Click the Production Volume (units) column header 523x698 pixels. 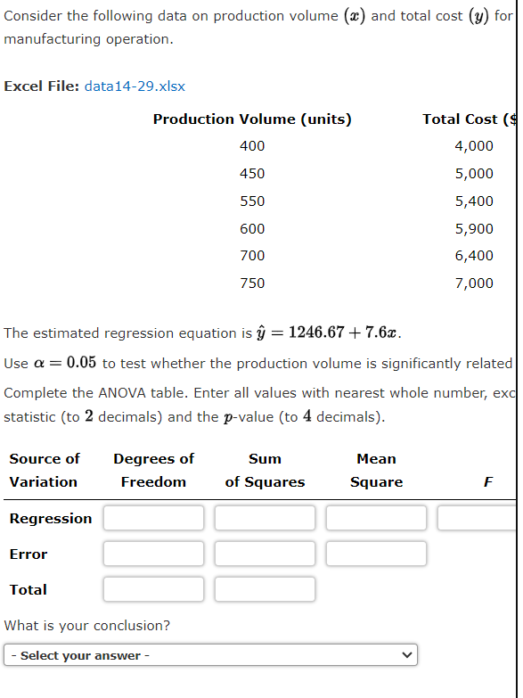[252, 119]
